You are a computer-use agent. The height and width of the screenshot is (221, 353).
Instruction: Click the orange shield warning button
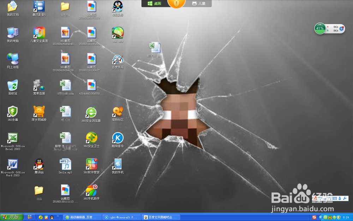pos(176,3)
